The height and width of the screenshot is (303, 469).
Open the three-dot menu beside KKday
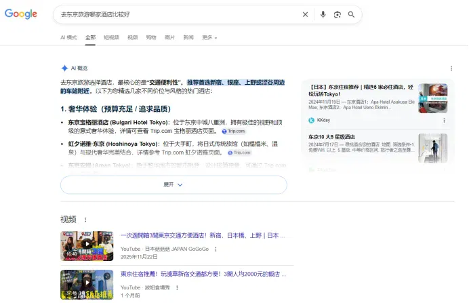444,120
